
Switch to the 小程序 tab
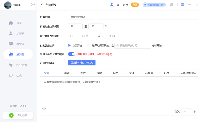pos(149,73)
